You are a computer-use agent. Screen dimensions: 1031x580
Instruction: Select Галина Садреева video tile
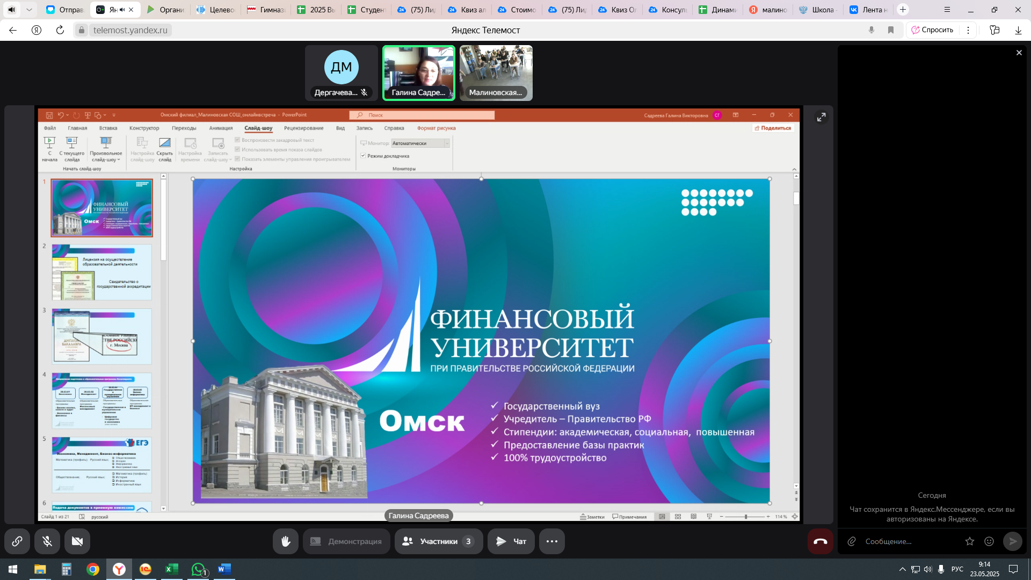point(419,73)
